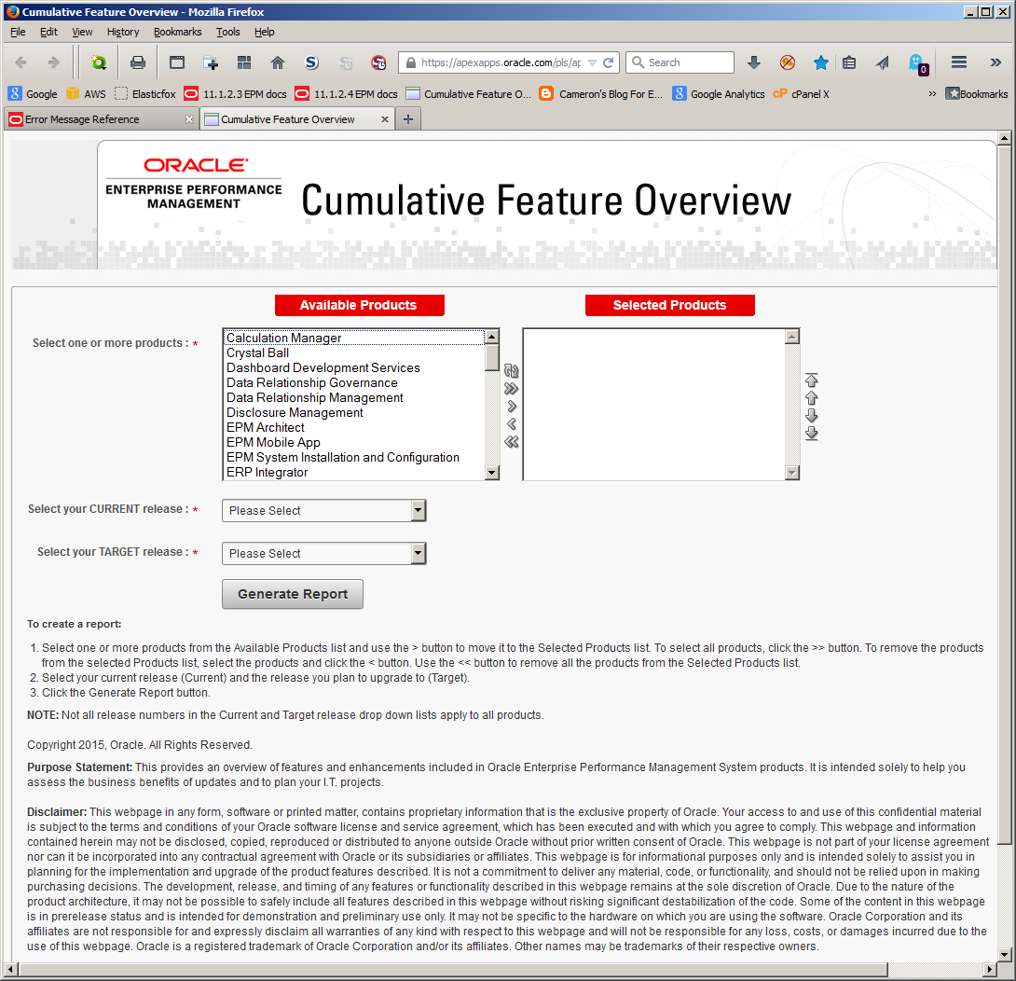The width and height of the screenshot is (1016, 981).
Task: Click the toolbar overflow chevron
Action: (995, 62)
